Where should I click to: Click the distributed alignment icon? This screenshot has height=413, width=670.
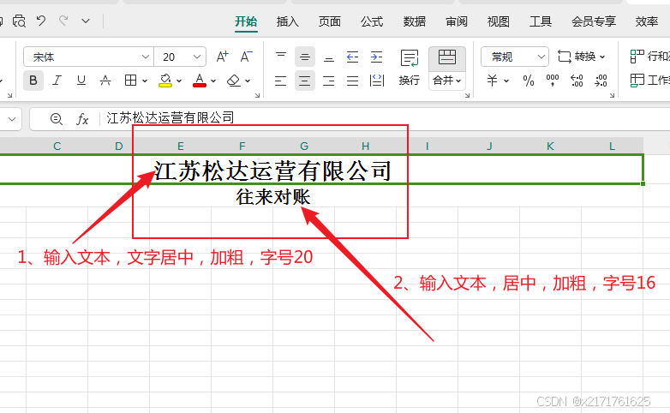click(x=376, y=81)
